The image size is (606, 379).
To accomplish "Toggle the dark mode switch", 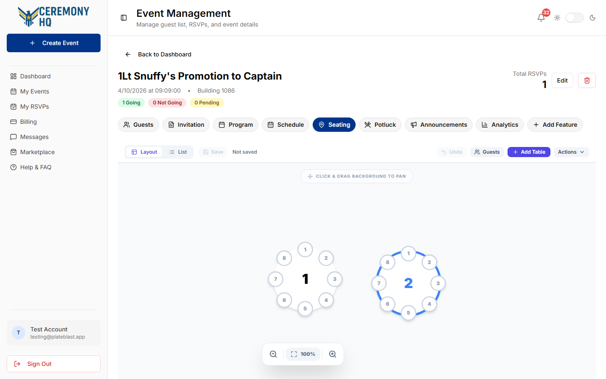I will [575, 18].
